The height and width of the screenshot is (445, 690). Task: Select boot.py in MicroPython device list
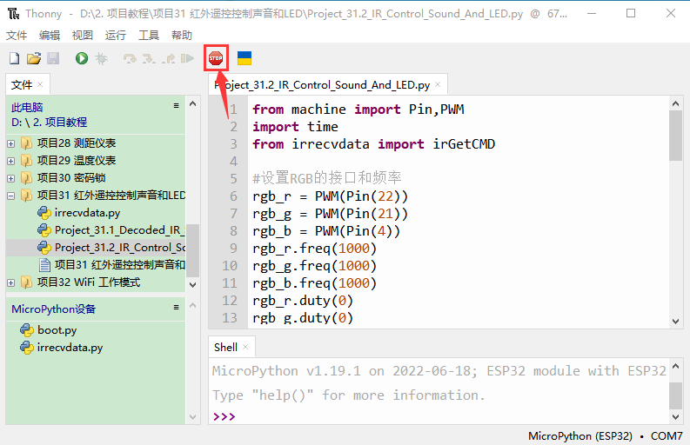pyautogui.click(x=57, y=330)
